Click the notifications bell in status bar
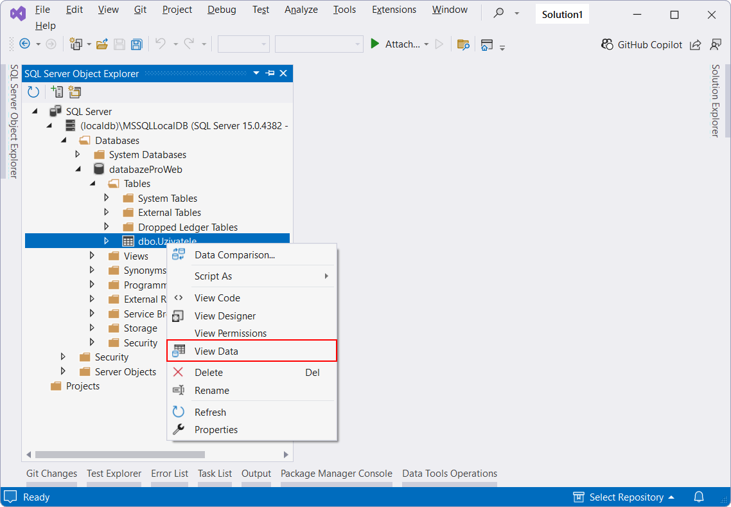731x507 pixels. (698, 497)
